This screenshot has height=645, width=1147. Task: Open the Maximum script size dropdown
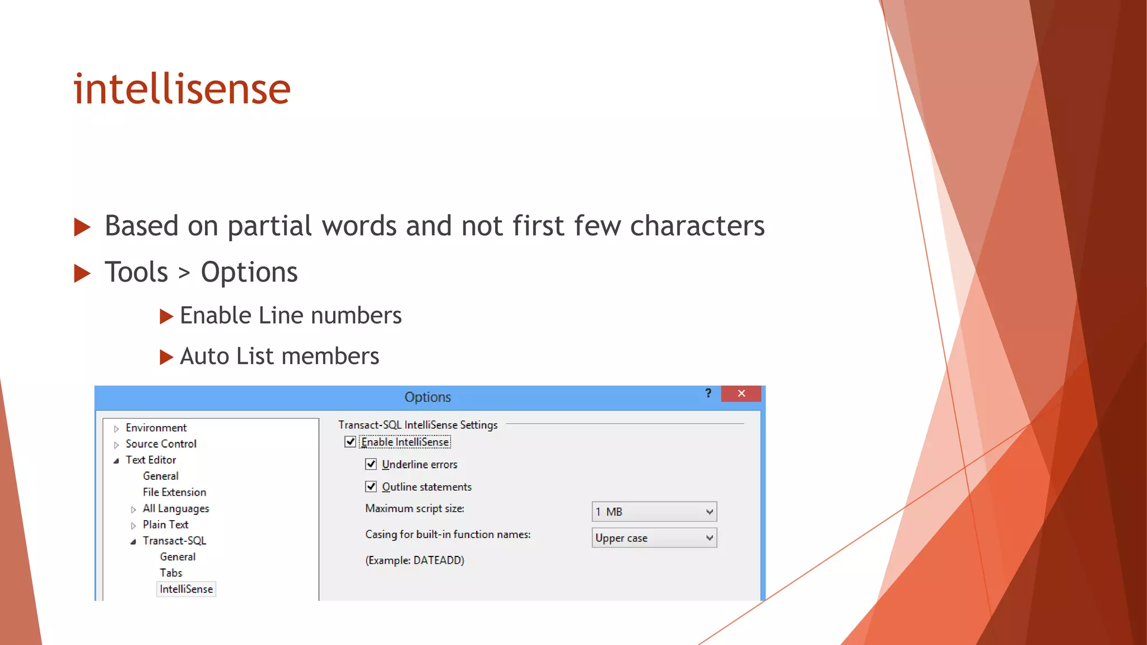pyautogui.click(x=654, y=512)
